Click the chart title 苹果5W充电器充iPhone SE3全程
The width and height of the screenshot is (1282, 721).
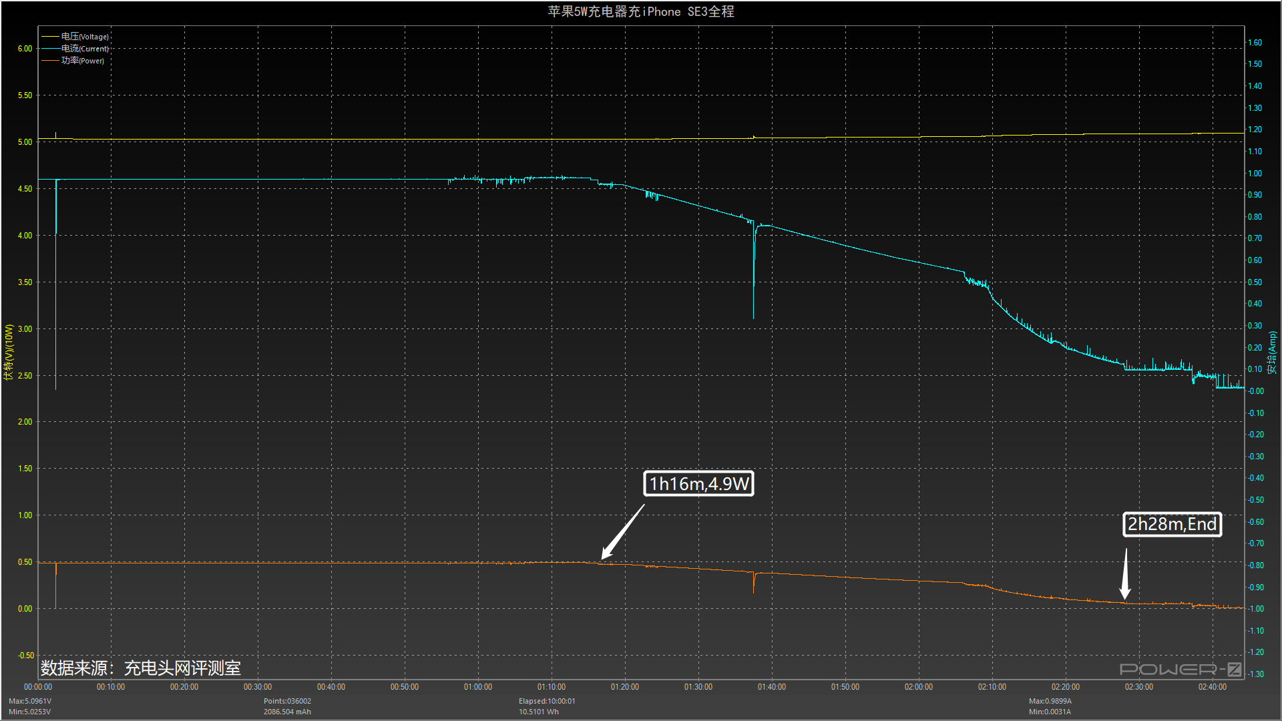641,11
